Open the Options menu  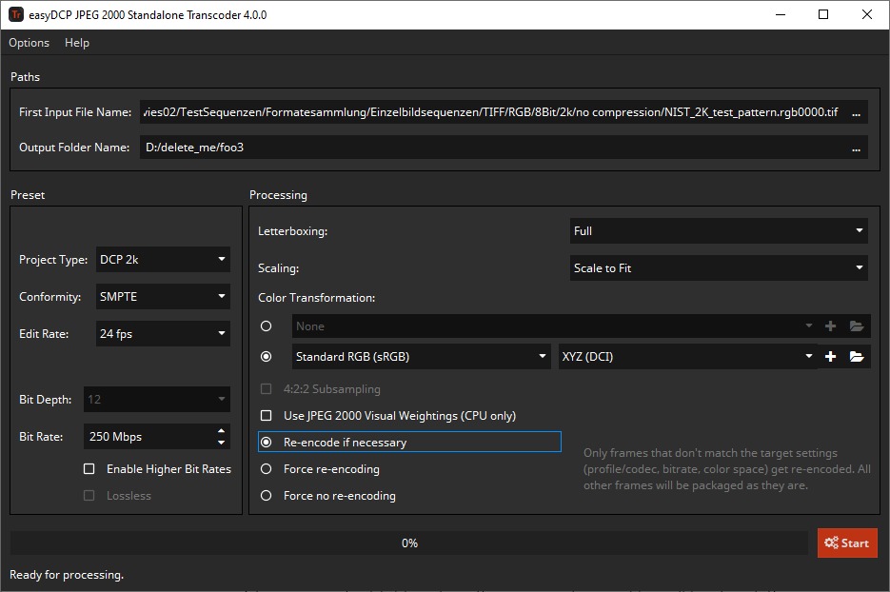tap(29, 42)
